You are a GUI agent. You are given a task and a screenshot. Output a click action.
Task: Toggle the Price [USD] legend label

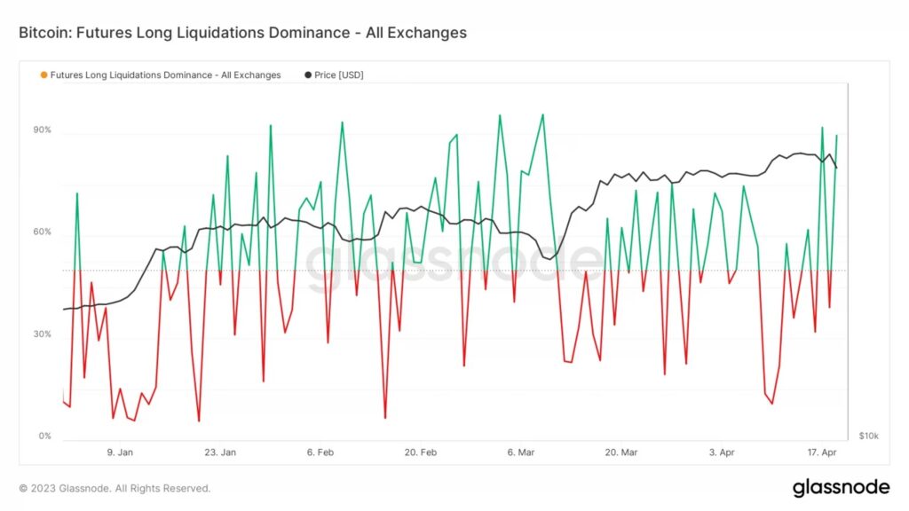[x=338, y=75]
